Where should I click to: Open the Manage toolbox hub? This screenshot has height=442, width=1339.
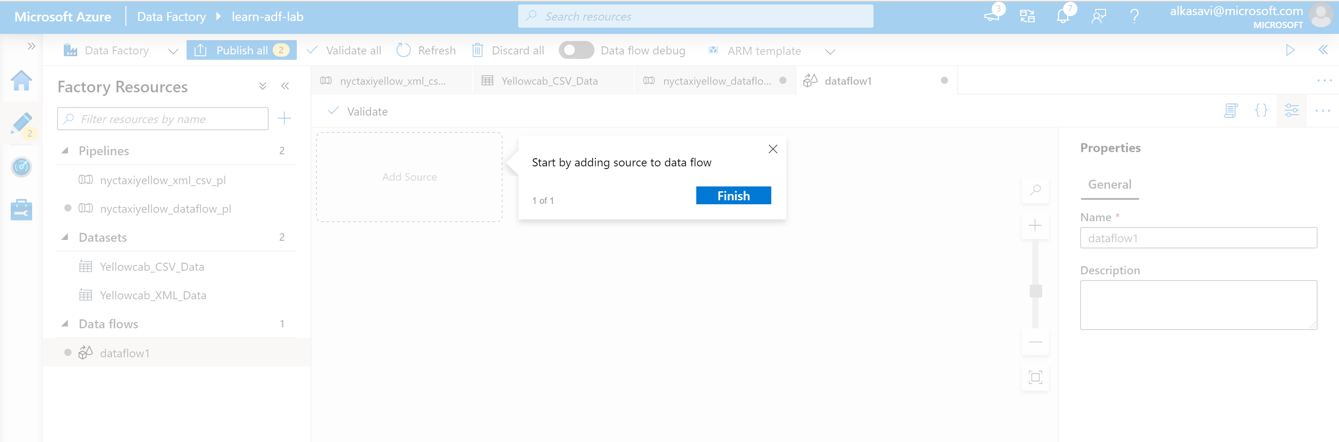click(21, 209)
